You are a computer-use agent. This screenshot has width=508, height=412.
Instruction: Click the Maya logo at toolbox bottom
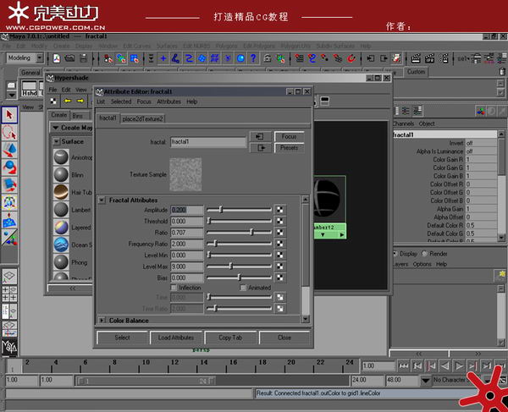[x=9, y=346]
